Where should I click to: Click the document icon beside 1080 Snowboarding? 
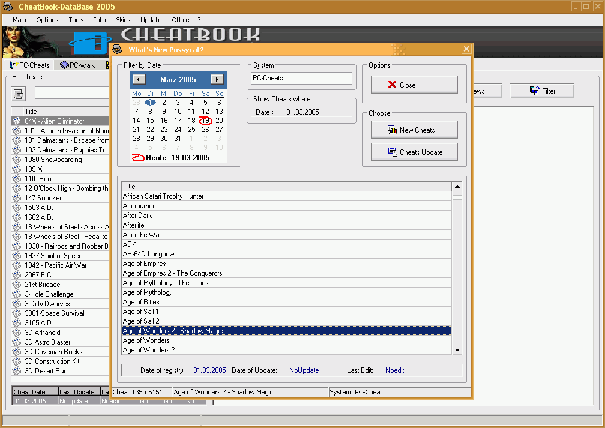pyautogui.click(x=17, y=160)
